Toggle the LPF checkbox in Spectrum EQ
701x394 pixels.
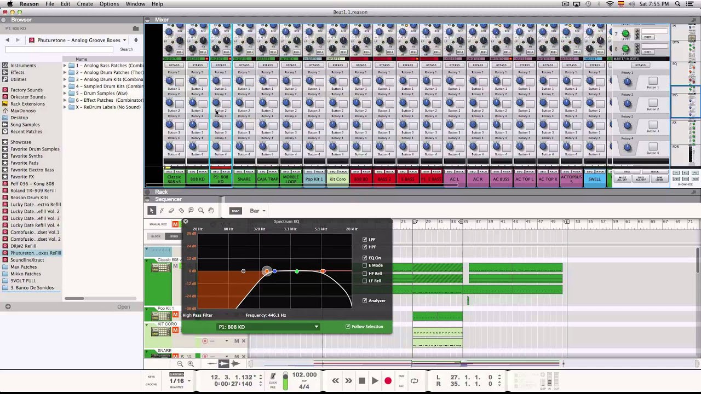click(x=365, y=240)
